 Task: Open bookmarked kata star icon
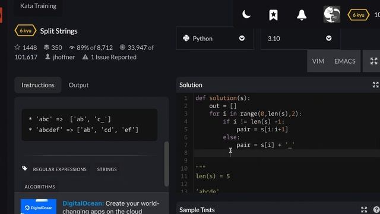pyautogui.click(x=273, y=15)
